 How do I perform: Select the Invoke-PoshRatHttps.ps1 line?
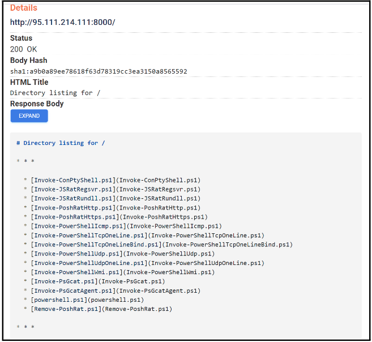pyautogui.click(x=116, y=217)
